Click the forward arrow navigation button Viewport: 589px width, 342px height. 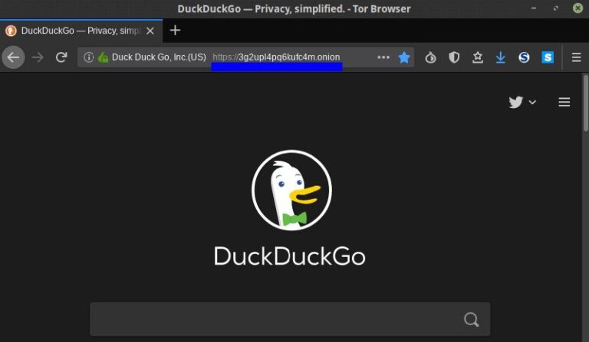pos(38,57)
